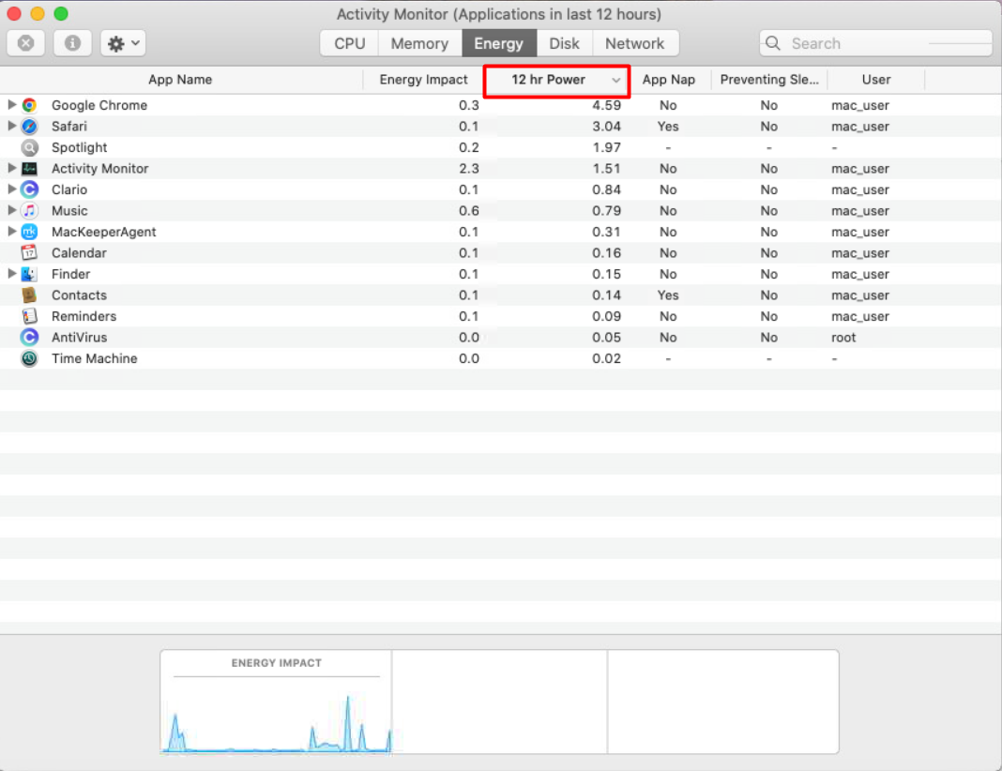Select the Reminders row name
The height and width of the screenshot is (771, 1002).
tap(83, 316)
